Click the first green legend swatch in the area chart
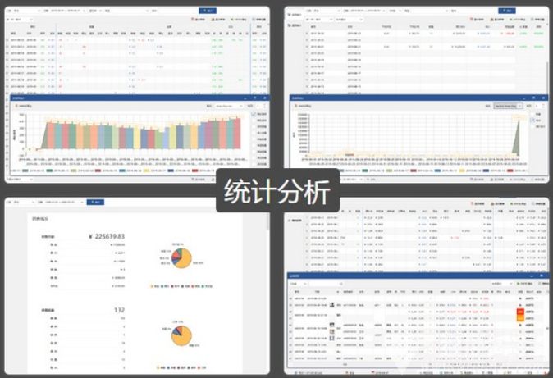The height and width of the screenshot is (378, 553). click(x=365, y=171)
